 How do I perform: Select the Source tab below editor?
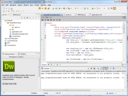click(x=44, y=65)
